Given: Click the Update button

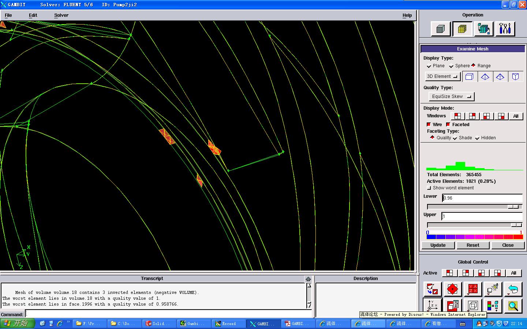Looking at the screenshot, I should point(438,245).
